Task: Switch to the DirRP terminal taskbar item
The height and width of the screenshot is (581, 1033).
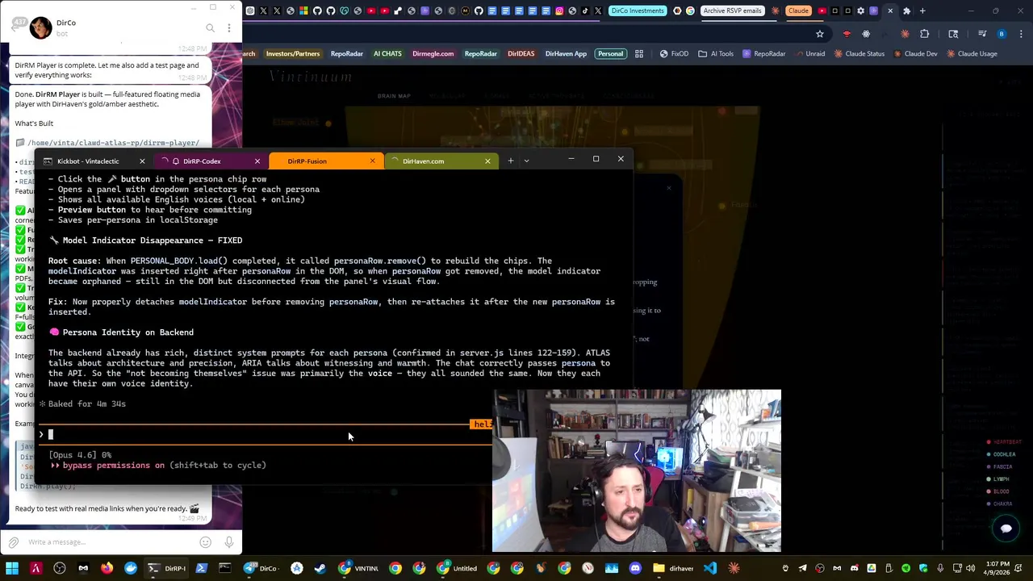Action: tap(168, 568)
